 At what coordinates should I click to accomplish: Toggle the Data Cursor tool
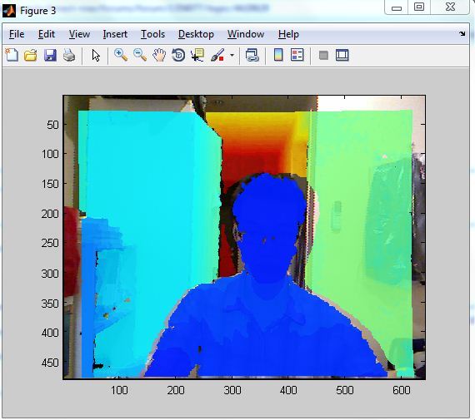(x=197, y=56)
